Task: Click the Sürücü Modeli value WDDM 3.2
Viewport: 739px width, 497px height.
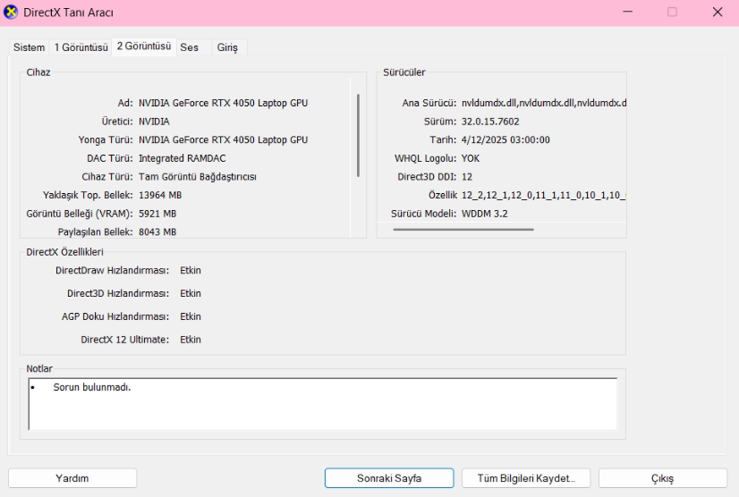Action: pyautogui.click(x=485, y=214)
